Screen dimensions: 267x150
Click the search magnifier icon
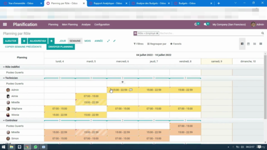(262, 33)
